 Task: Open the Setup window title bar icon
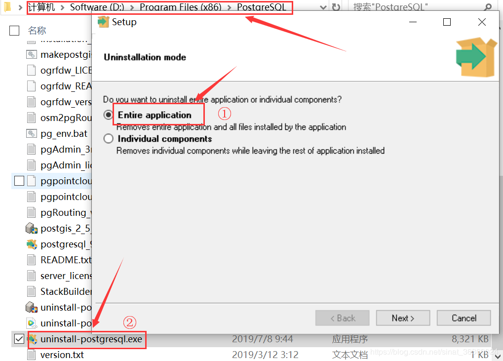[103, 22]
